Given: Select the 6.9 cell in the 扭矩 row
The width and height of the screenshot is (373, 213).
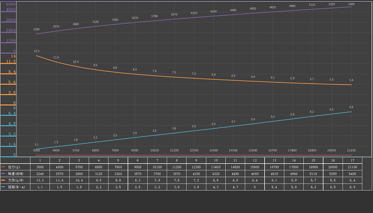Looking at the screenshot, I should coord(353,187).
